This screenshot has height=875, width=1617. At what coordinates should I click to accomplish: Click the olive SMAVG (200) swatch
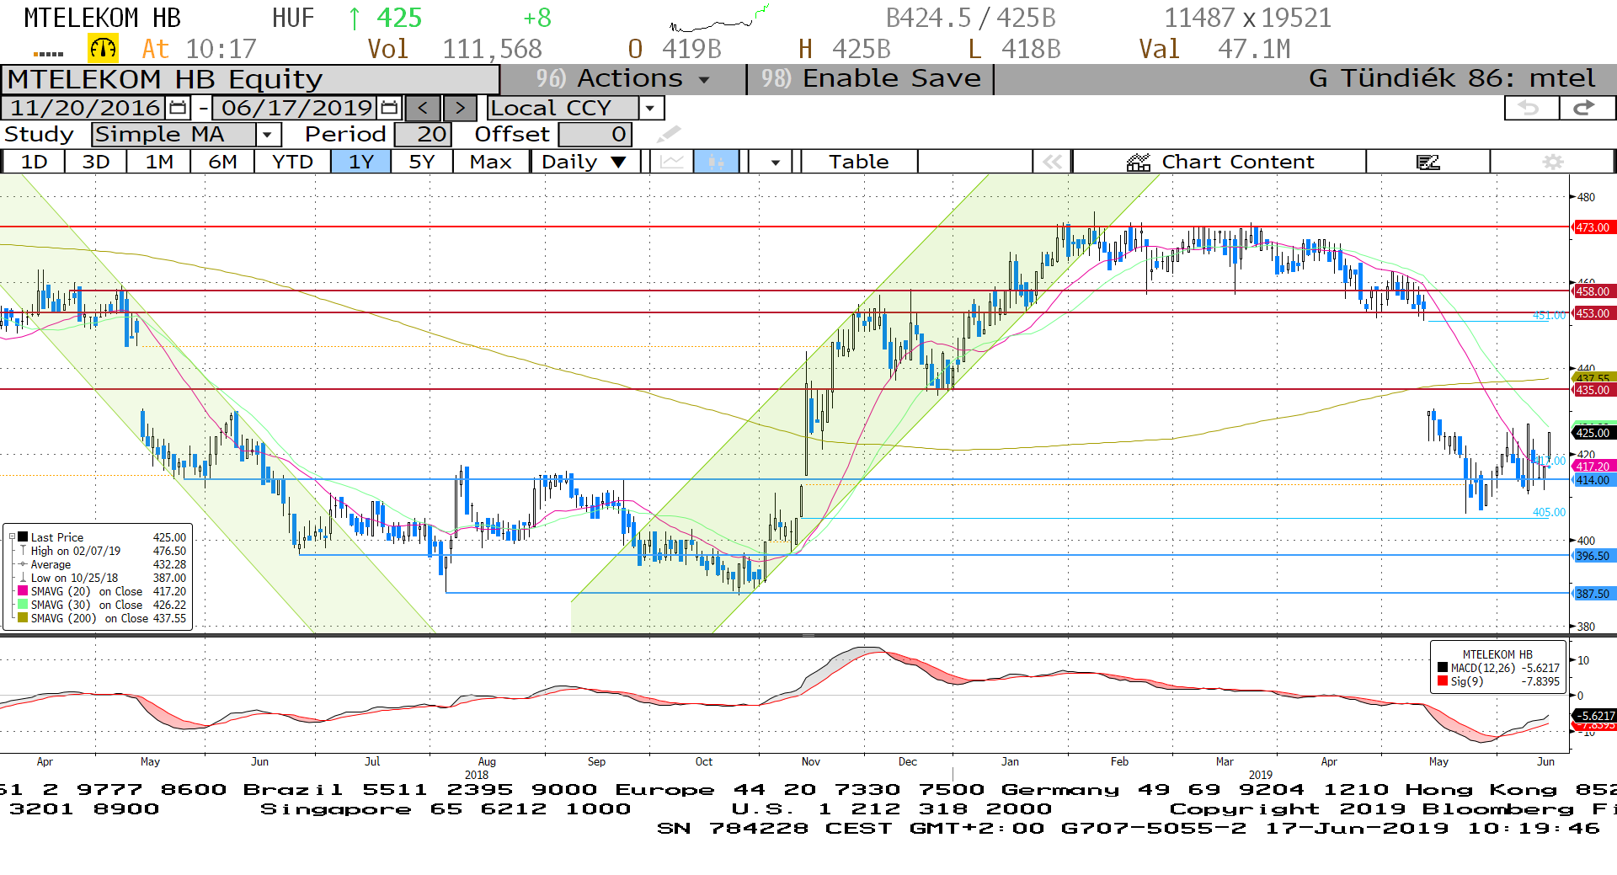pyautogui.click(x=24, y=618)
